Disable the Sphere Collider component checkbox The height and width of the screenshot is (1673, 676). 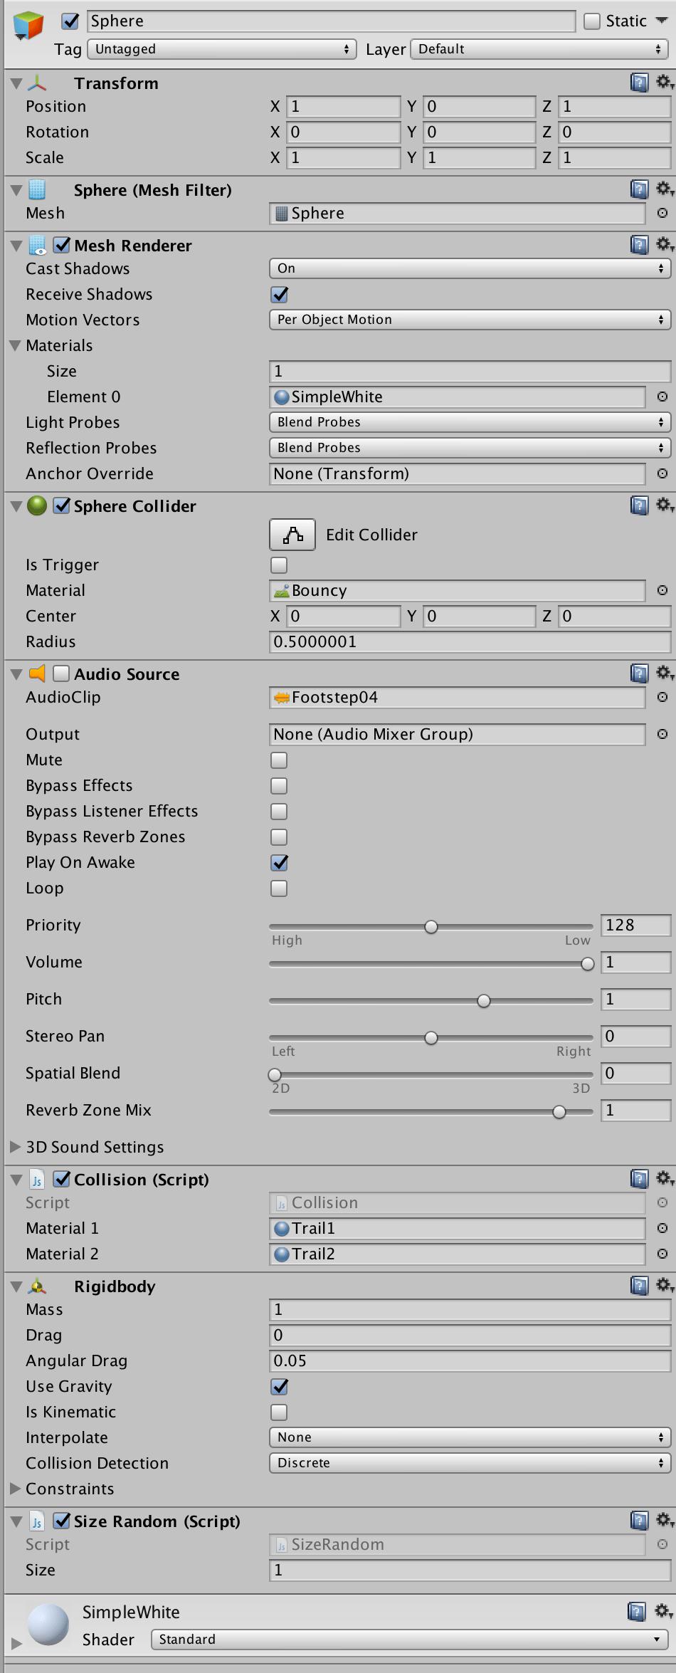[x=62, y=505]
